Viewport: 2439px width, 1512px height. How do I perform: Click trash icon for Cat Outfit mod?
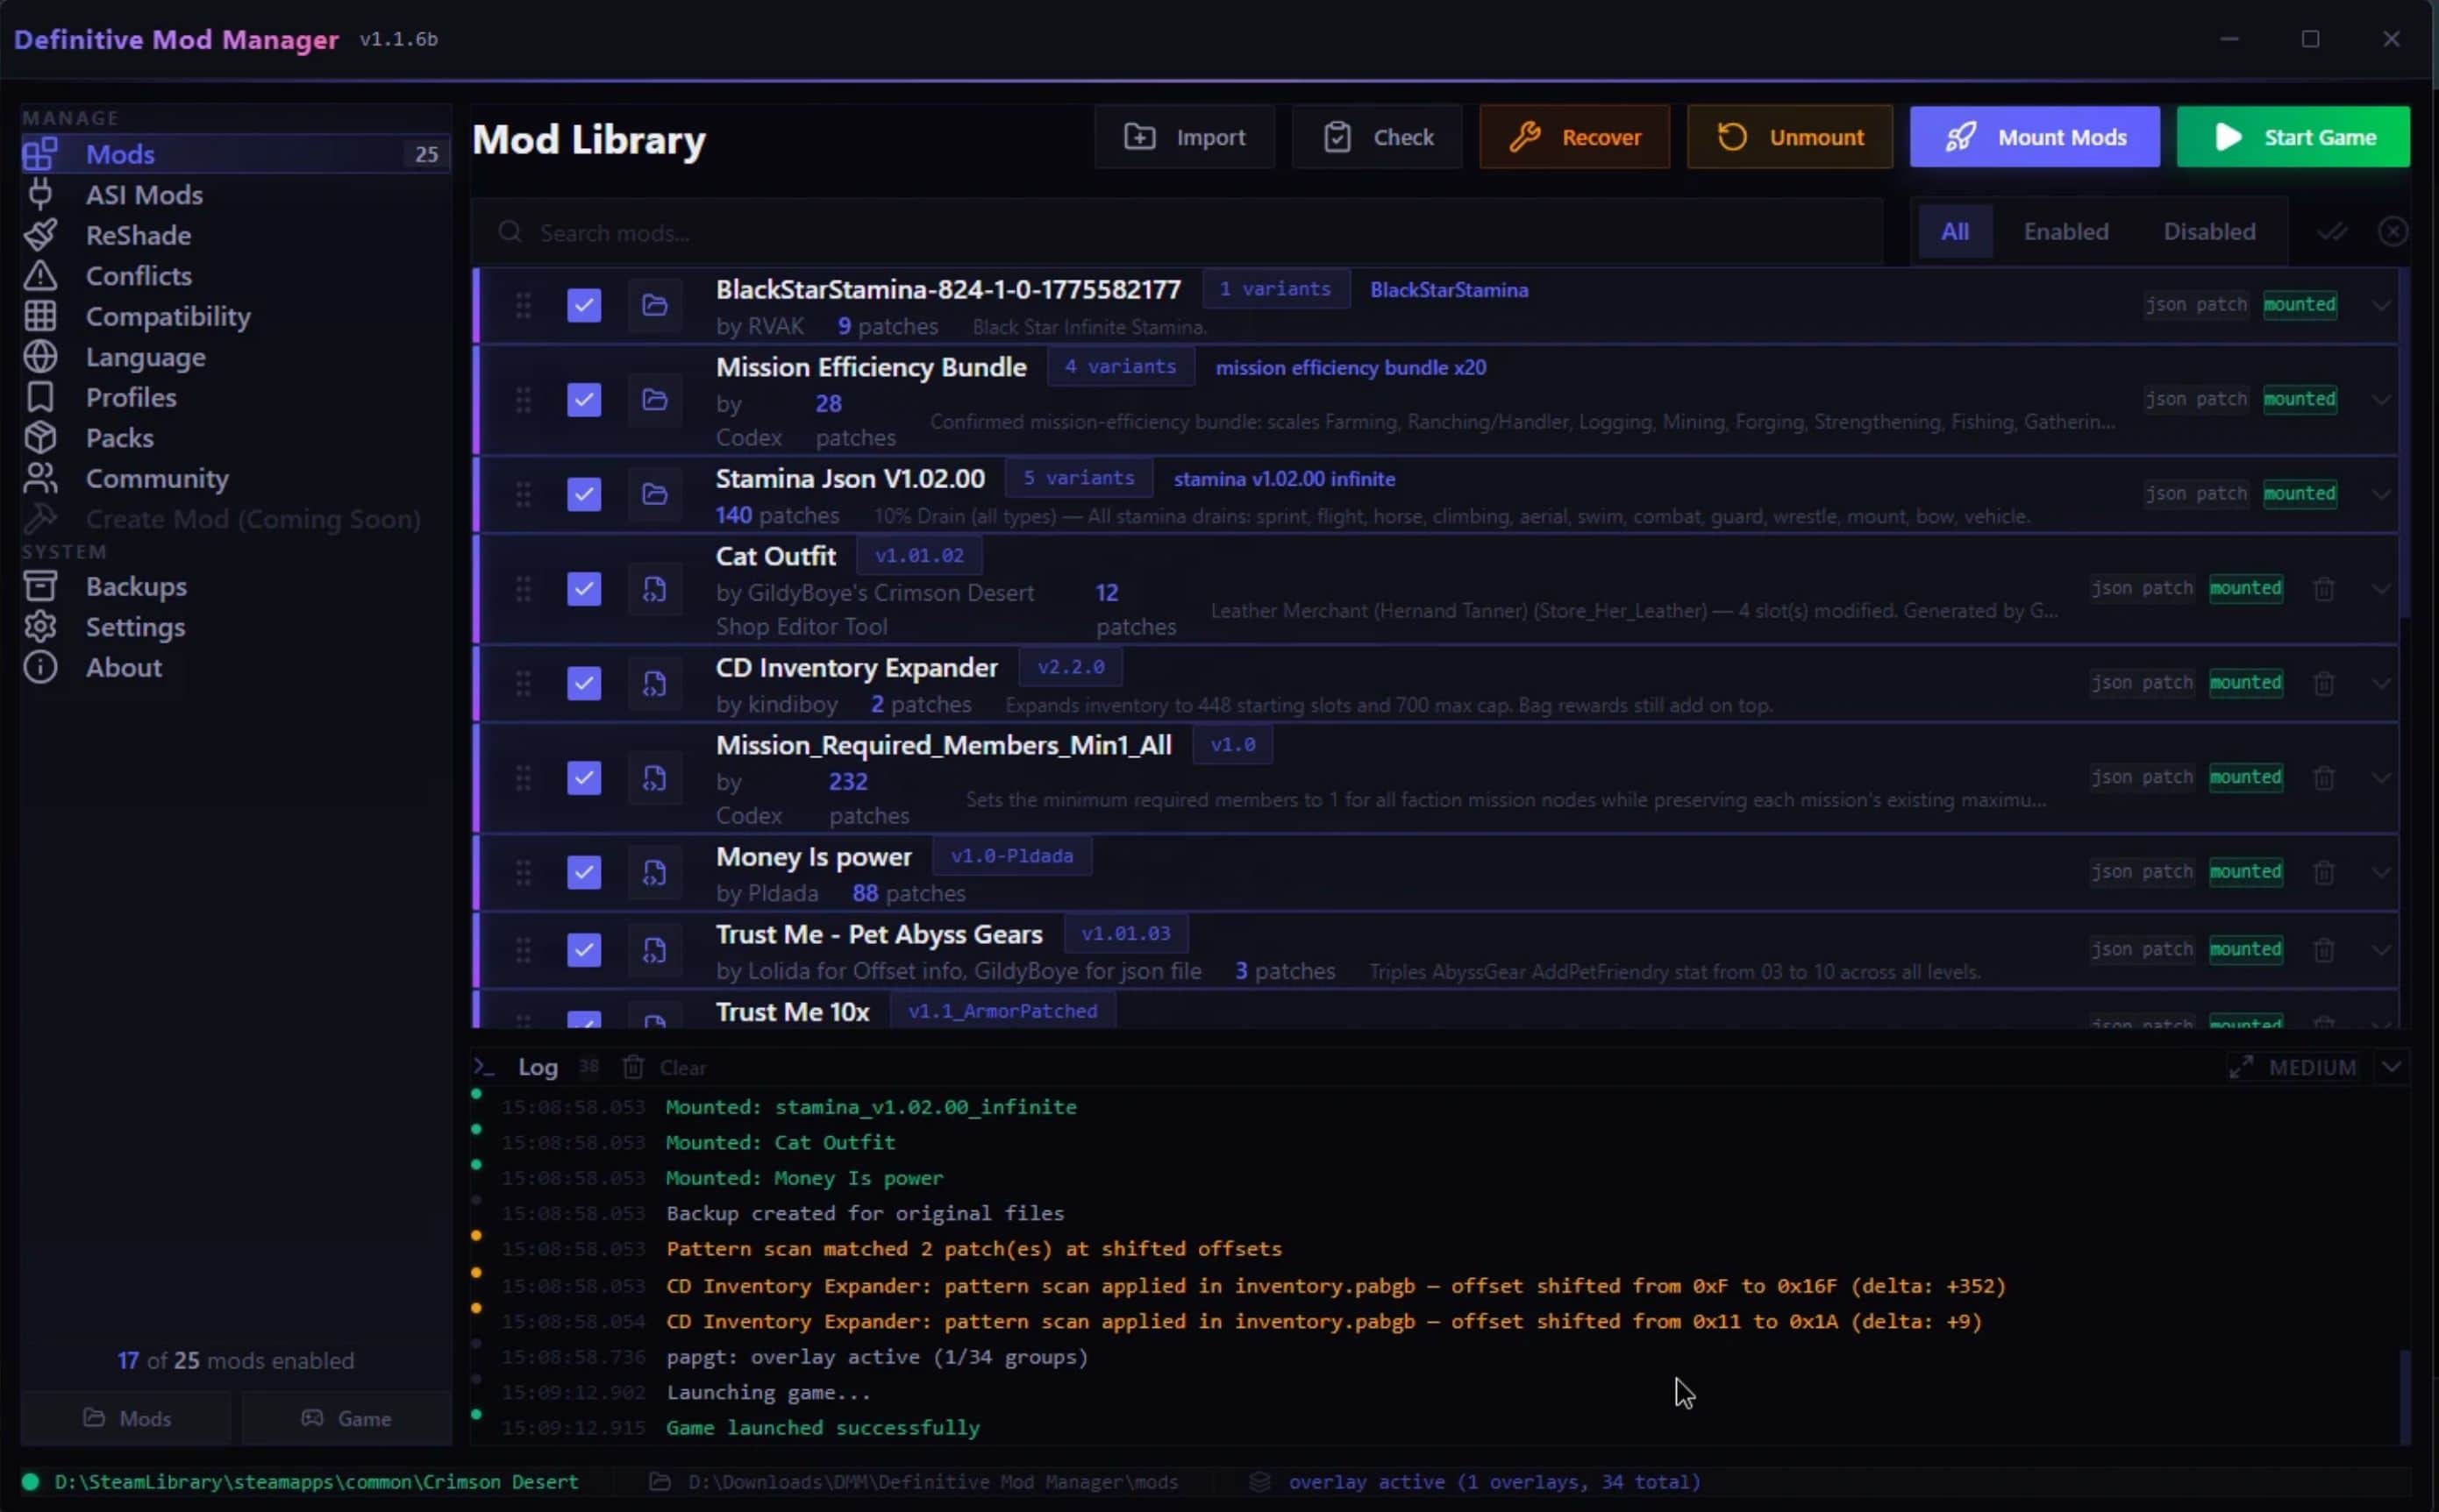tap(2324, 589)
